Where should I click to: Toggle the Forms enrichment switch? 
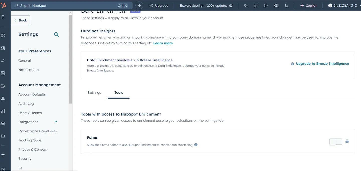336,142
